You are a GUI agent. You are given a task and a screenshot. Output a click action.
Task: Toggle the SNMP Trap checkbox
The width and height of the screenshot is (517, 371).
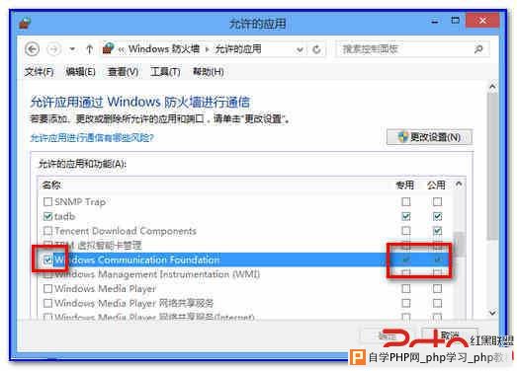(x=47, y=201)
